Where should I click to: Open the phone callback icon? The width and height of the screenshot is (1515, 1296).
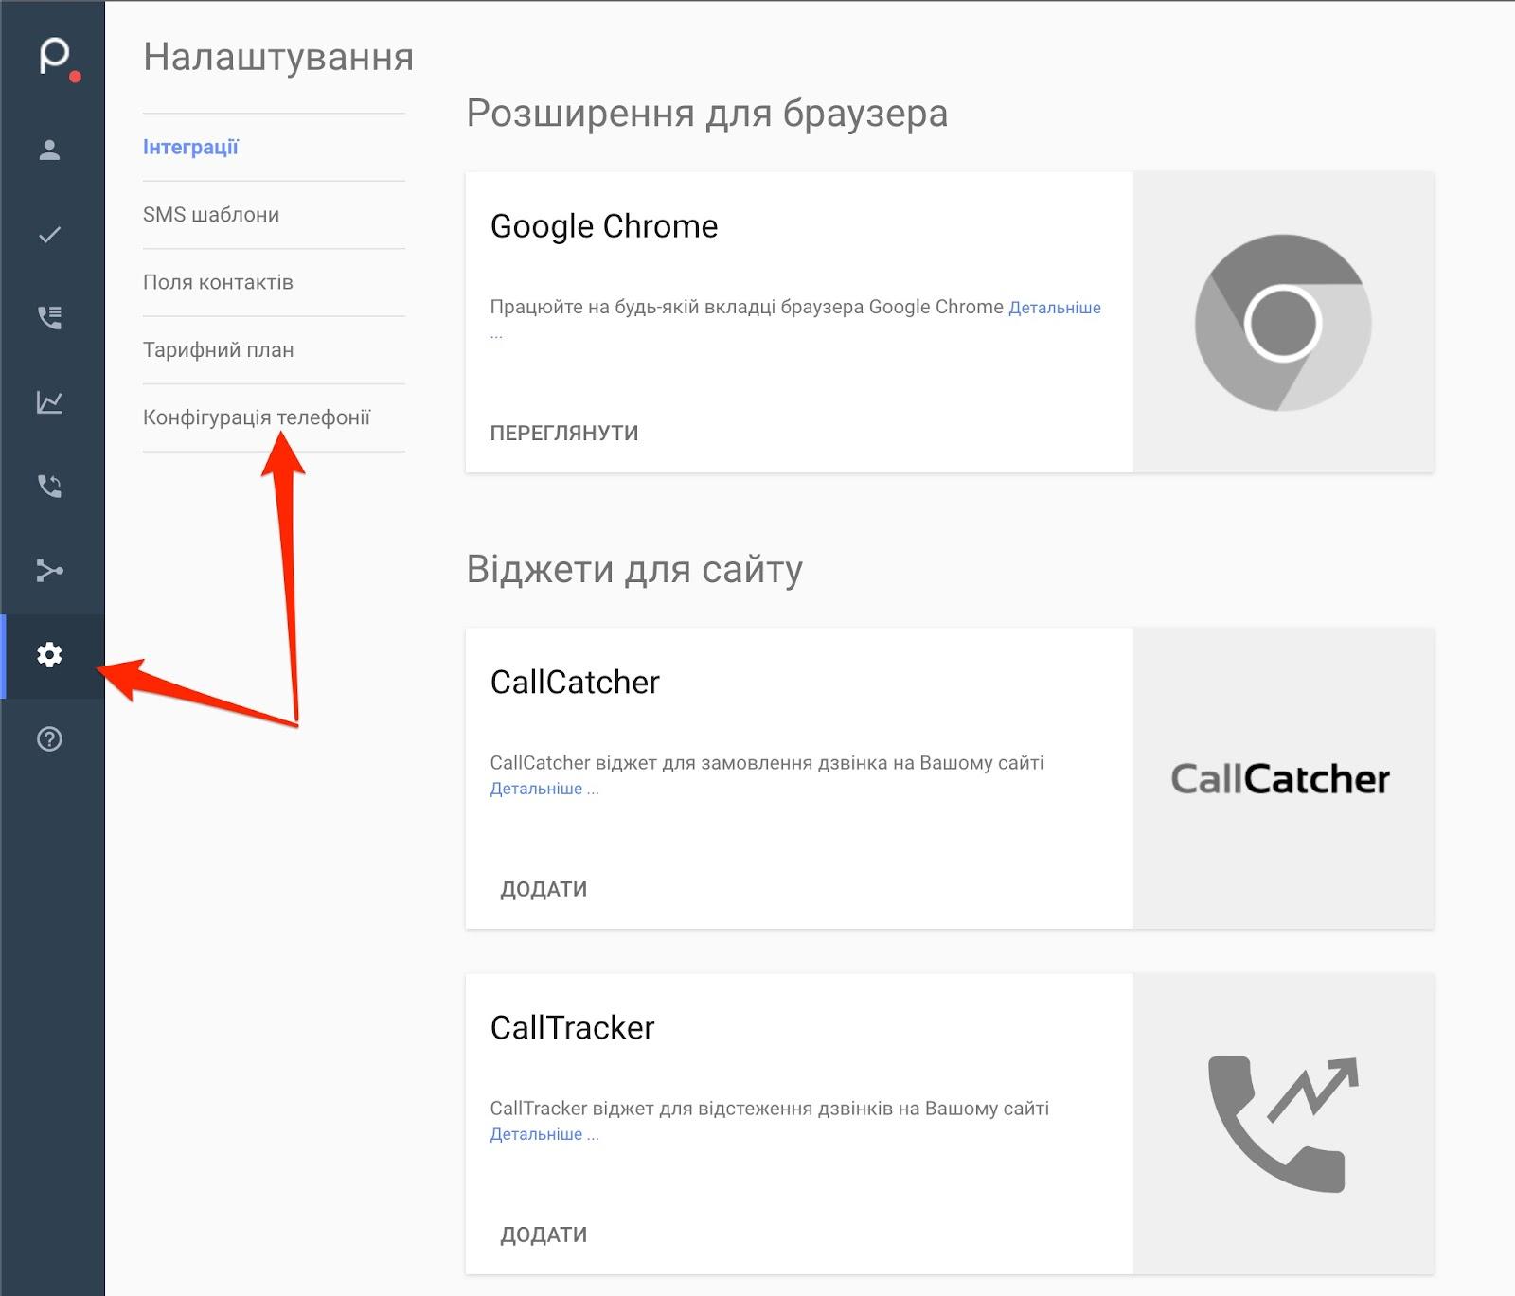click(x=49, y=486)
